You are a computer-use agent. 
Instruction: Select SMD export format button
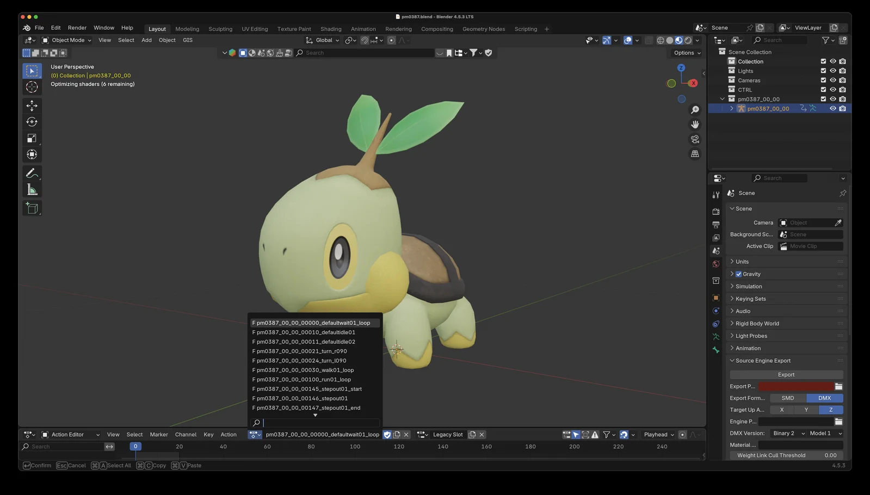point(787,398)
